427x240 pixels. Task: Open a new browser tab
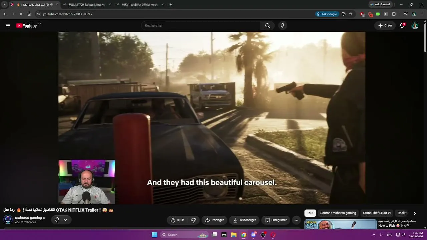click(x=171, y=5)
